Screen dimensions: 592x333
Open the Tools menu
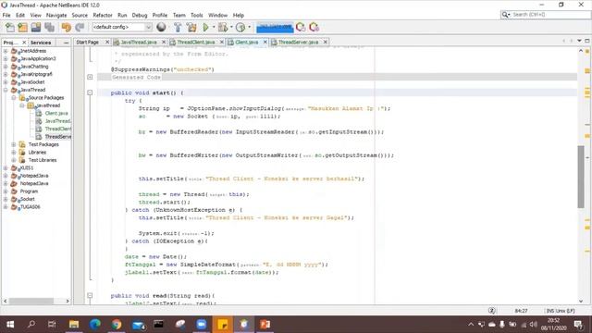[x=197, y=15]
